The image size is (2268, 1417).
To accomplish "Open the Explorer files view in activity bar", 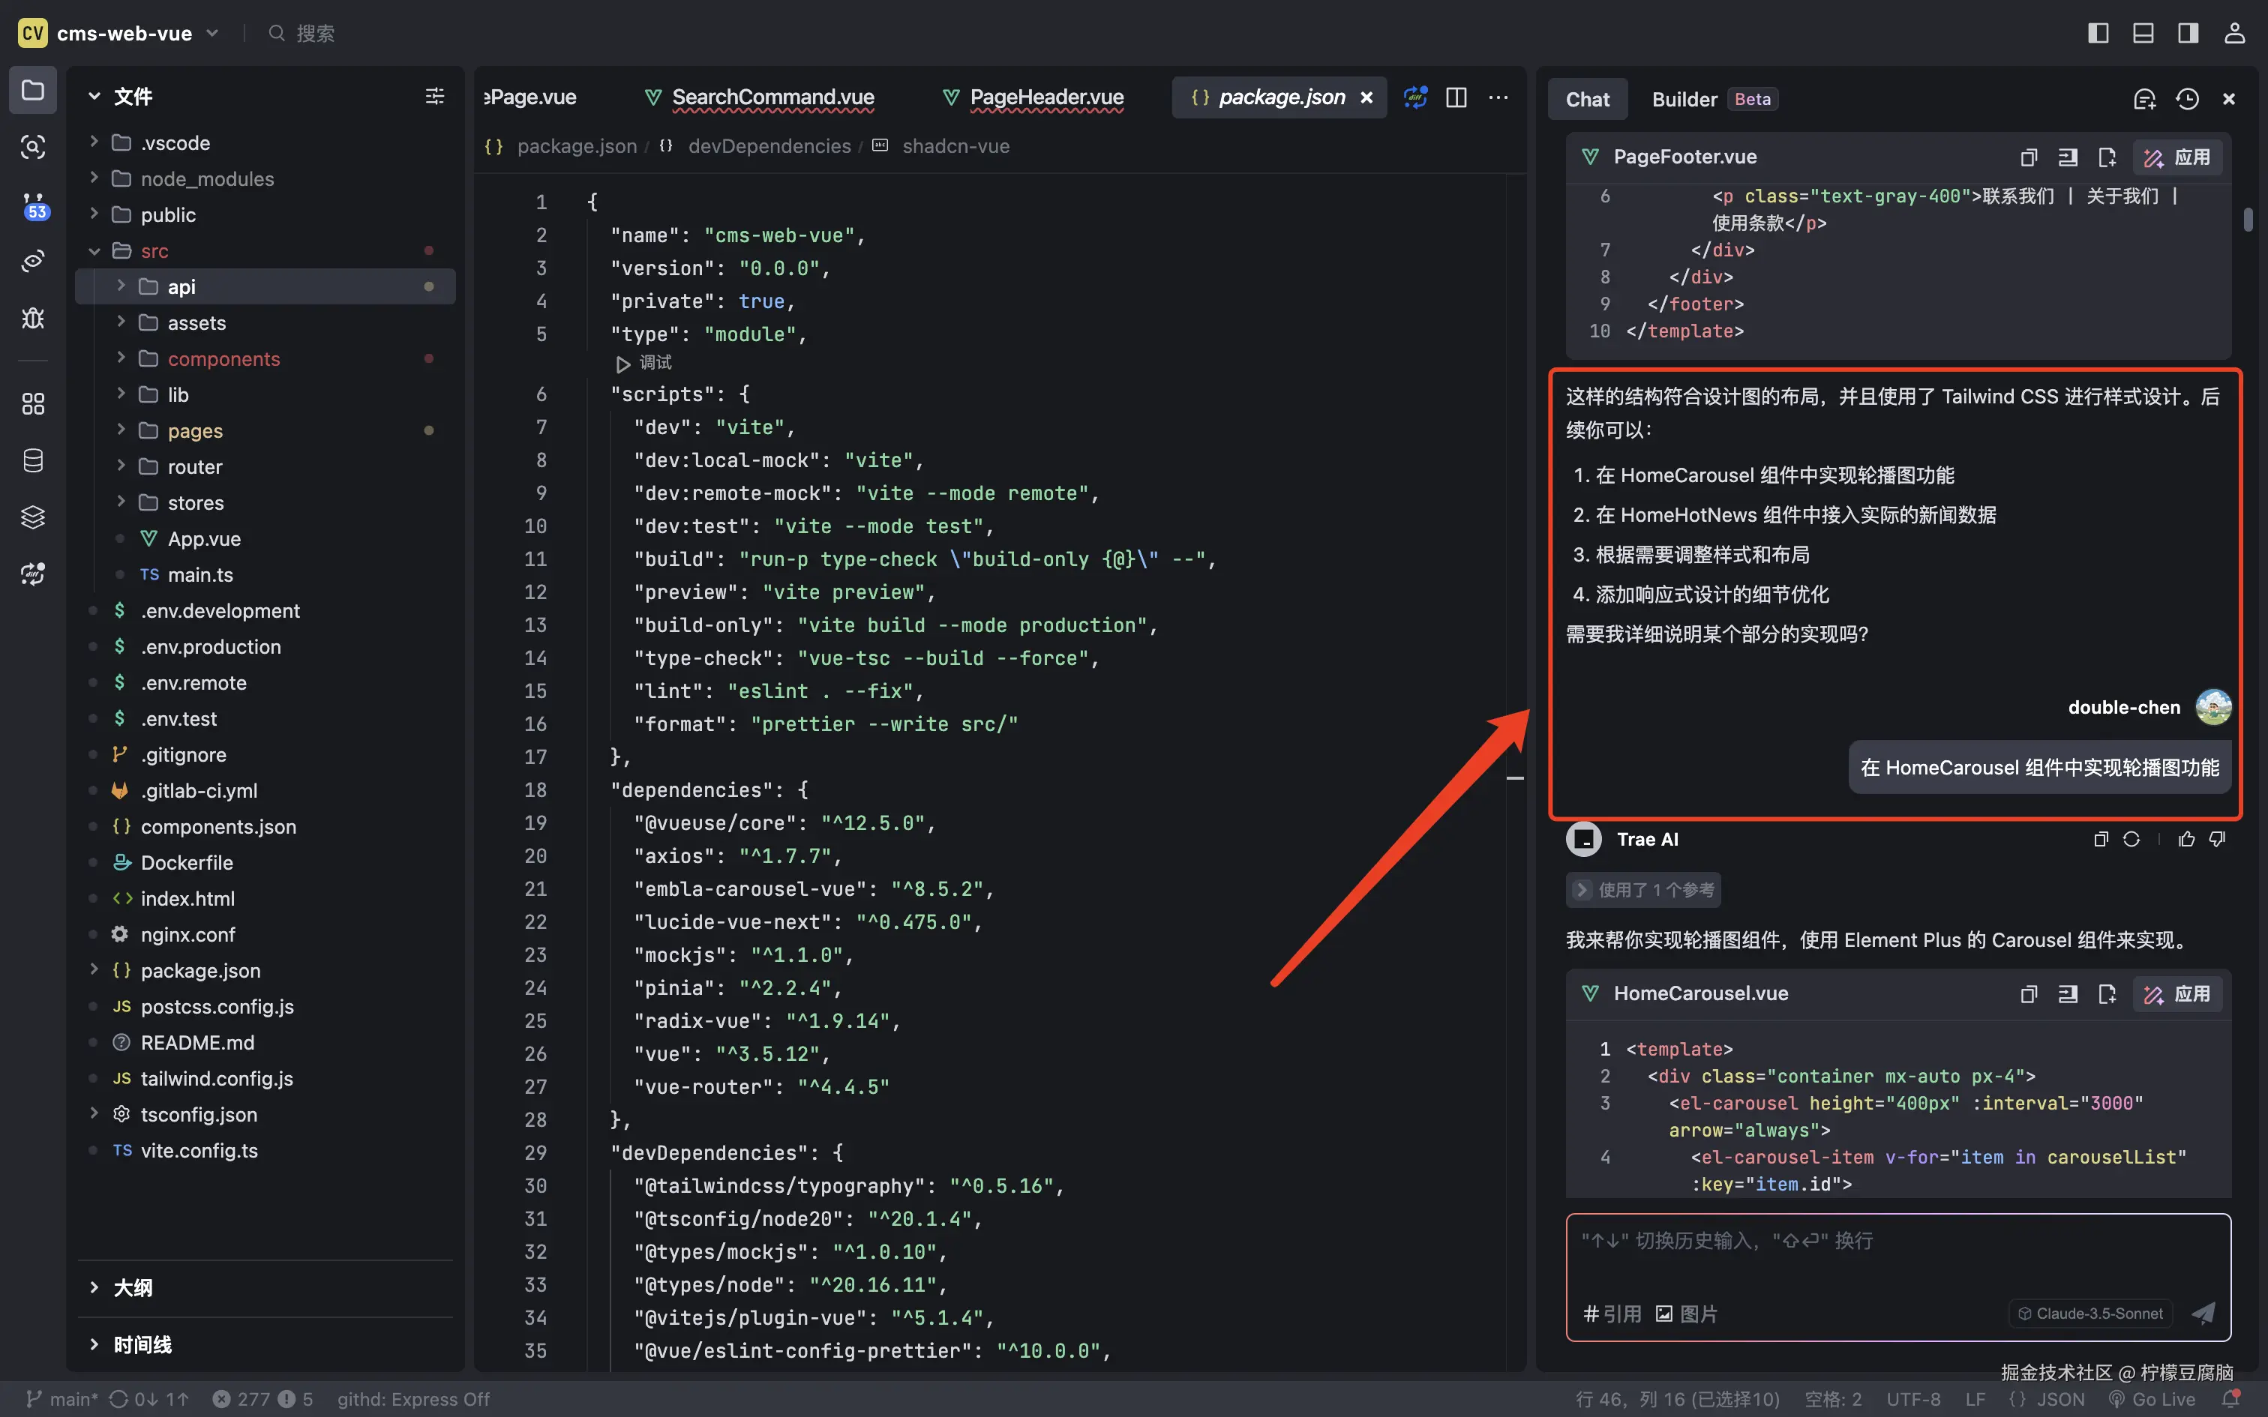I will (33, 91).
